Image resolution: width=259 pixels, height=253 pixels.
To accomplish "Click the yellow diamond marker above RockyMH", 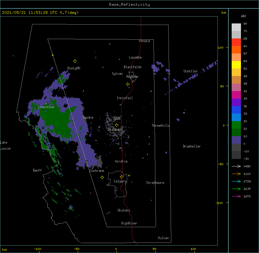I will [75, 61].
